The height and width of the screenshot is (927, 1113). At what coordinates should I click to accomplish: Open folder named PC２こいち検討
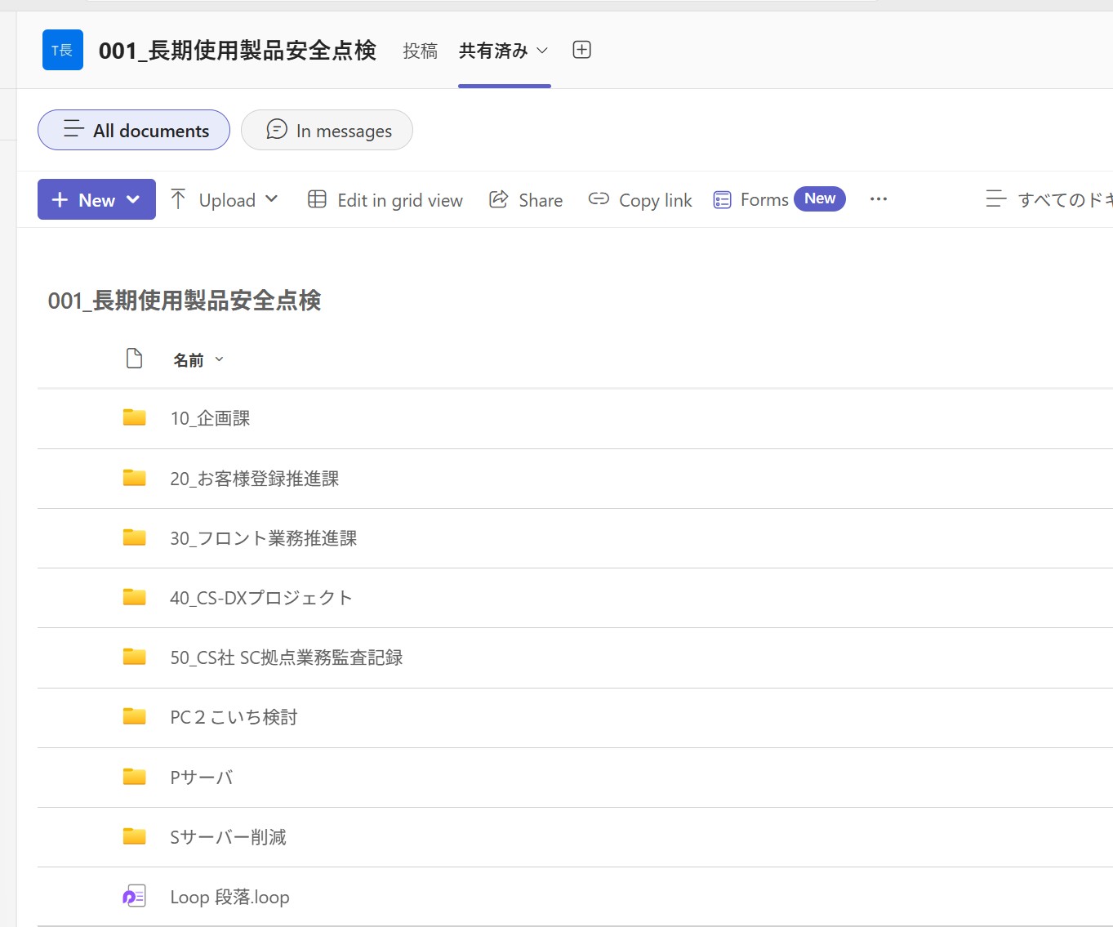(x=234, y=717)
